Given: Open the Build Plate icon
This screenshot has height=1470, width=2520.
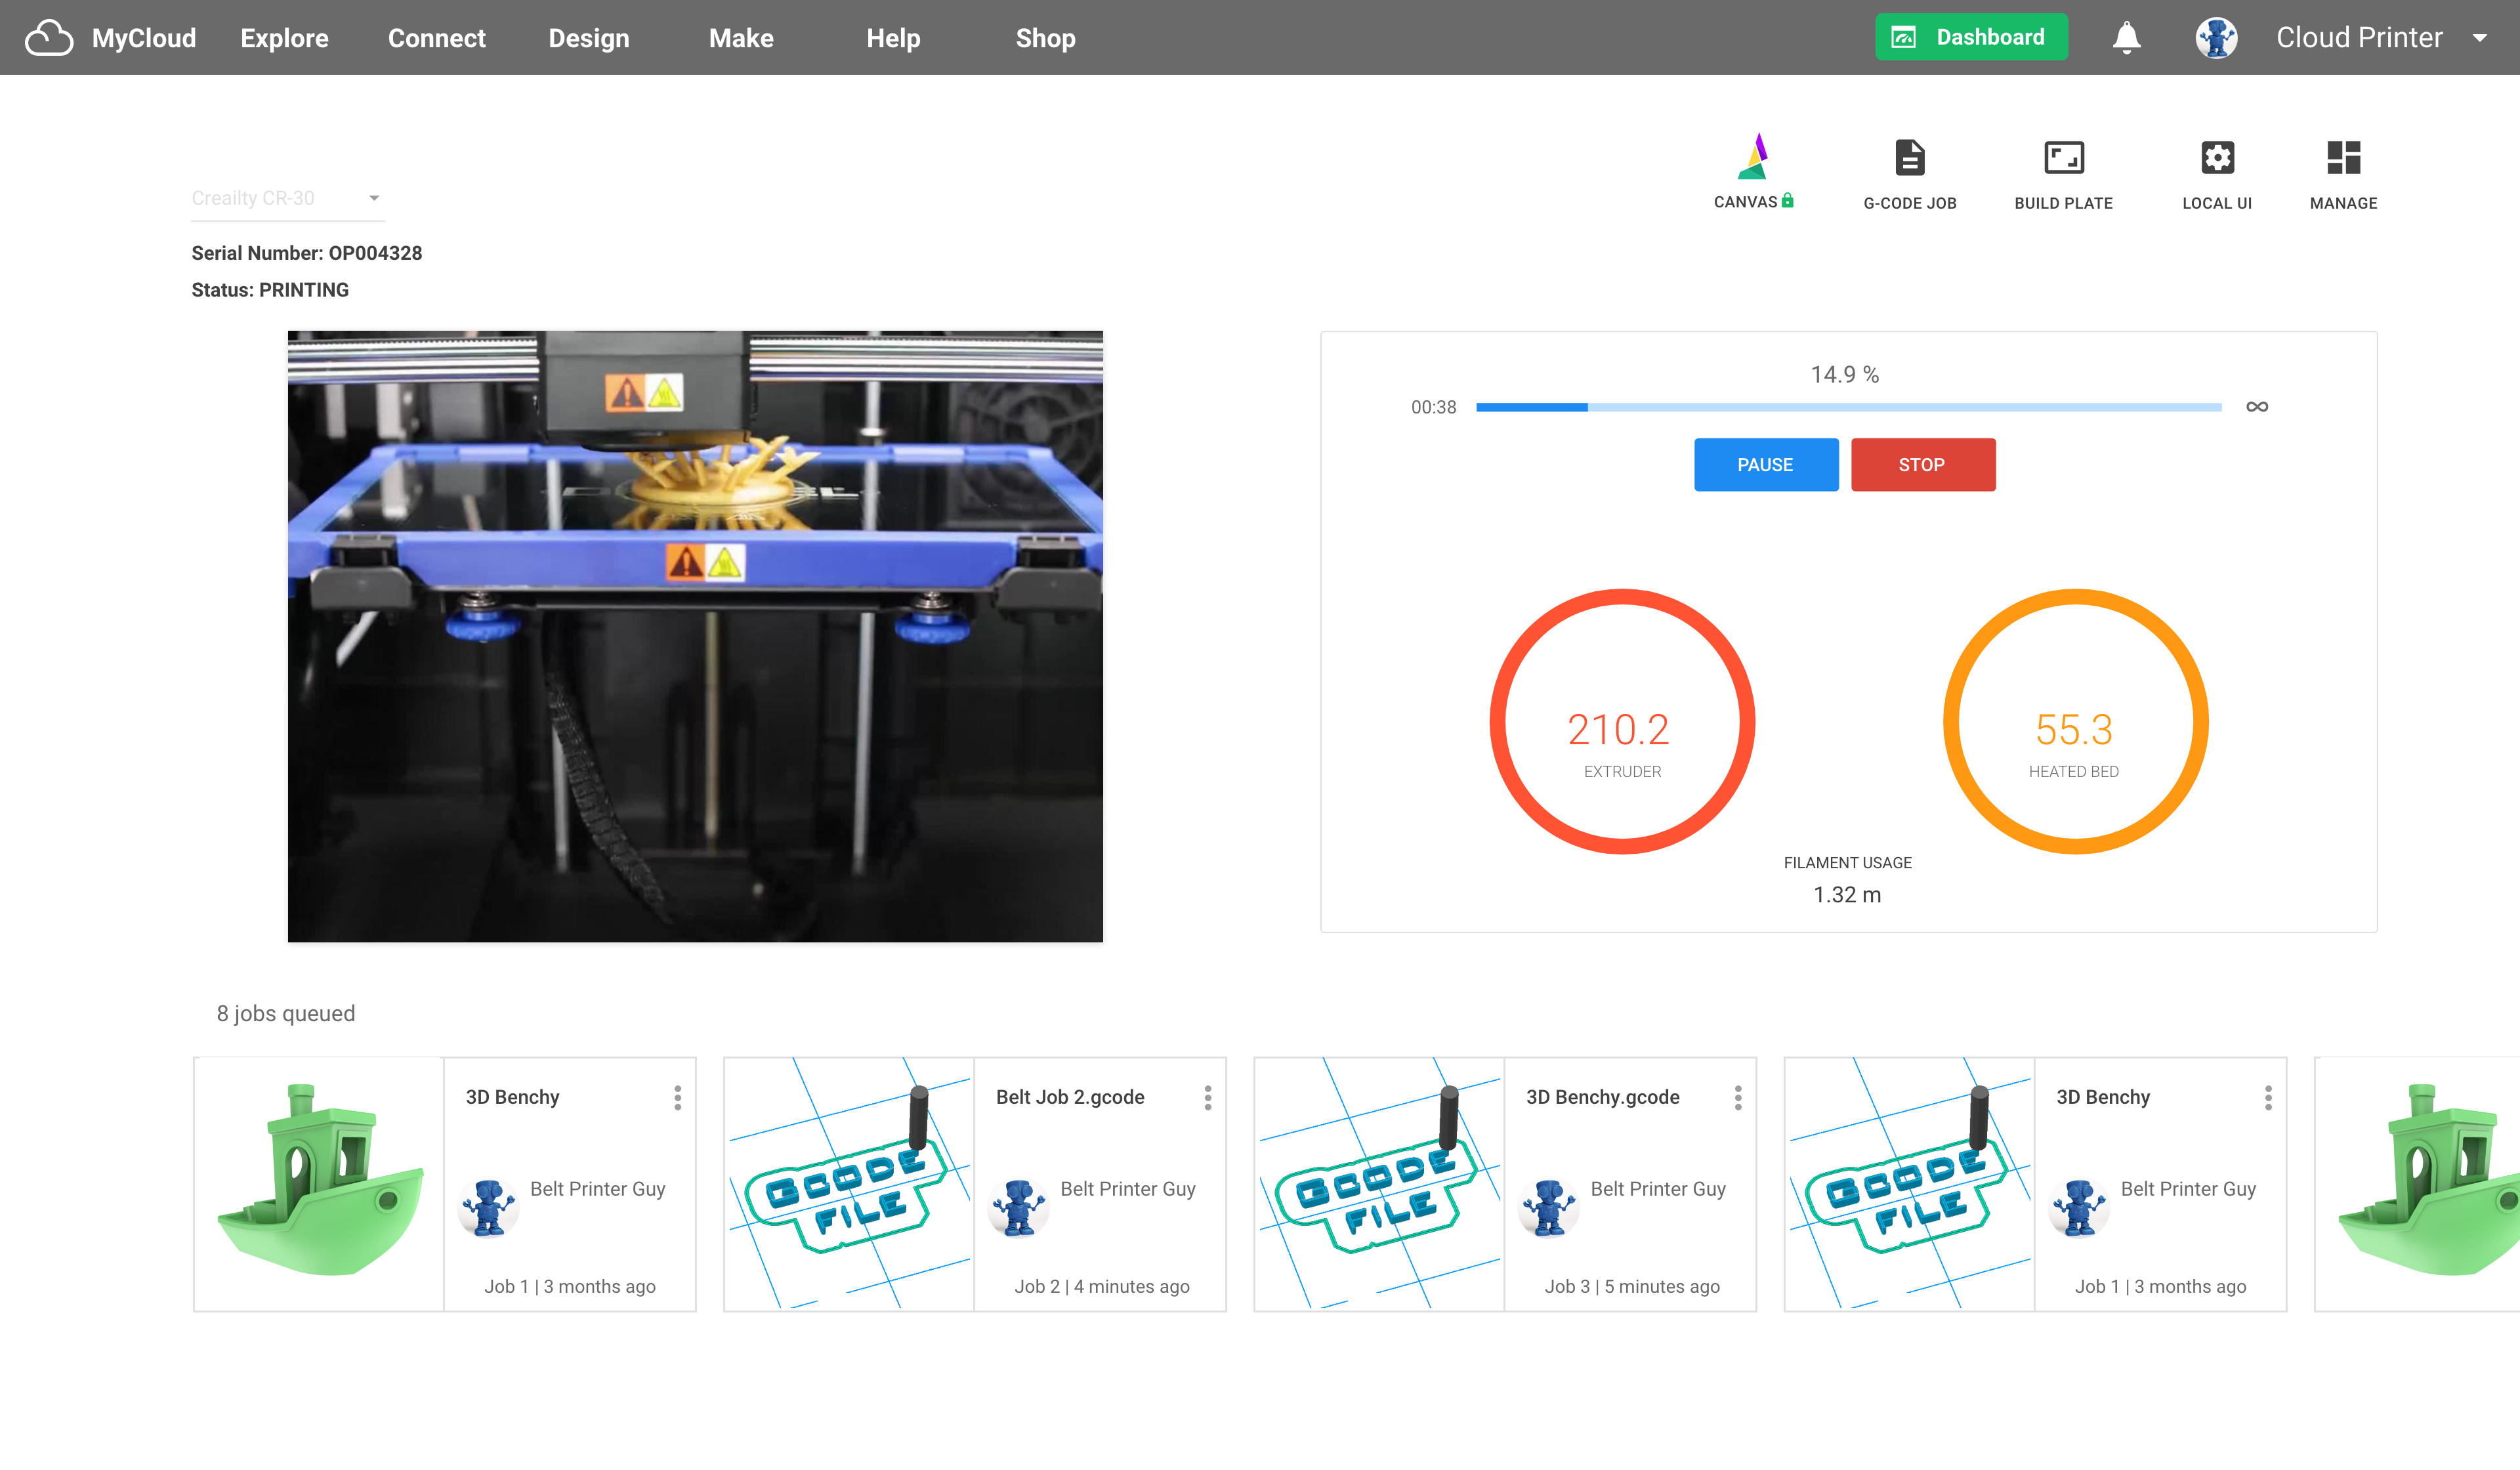Looking at the screenshot, I should point(2063,159).
